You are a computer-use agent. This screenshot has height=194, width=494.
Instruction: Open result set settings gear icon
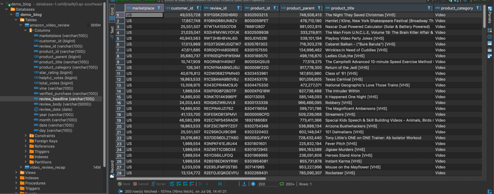click(253, 184)
